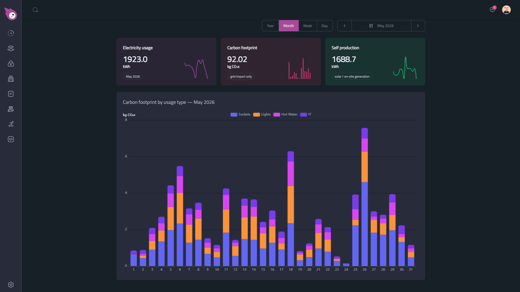This screenshot has width=520, height=292.
Task: Click the stacked bar for day 29
Action: pos(392,230)
